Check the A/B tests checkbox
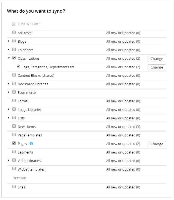Viewport: 174px width, 200px height. [x=14, y=32]
